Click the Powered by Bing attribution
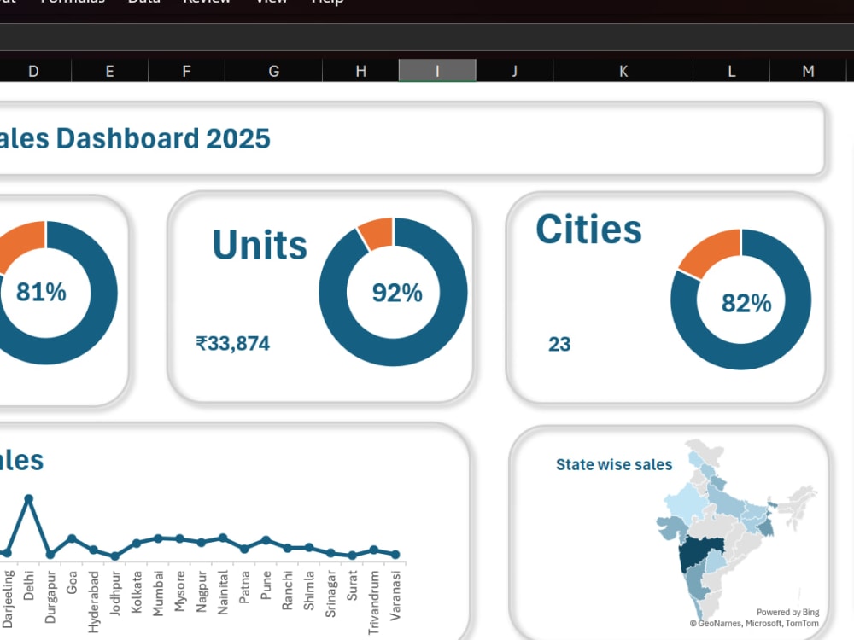854x640 pixels. click(x=787, y=612)
